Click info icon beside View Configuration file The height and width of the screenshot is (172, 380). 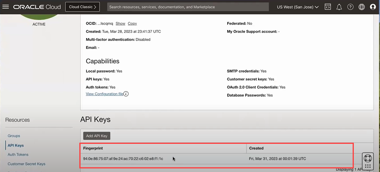pos(126,94)
